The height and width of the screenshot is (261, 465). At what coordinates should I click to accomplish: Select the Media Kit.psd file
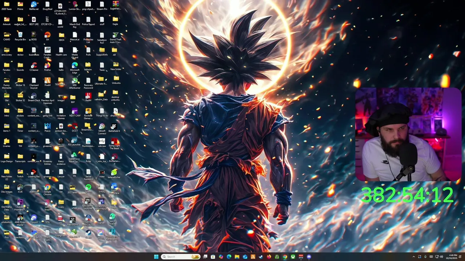[74, 53]
